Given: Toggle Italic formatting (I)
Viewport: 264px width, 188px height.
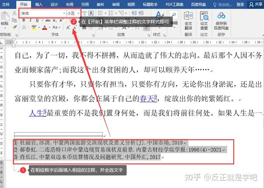Looking at the screenshot, I should coord(30,20).
